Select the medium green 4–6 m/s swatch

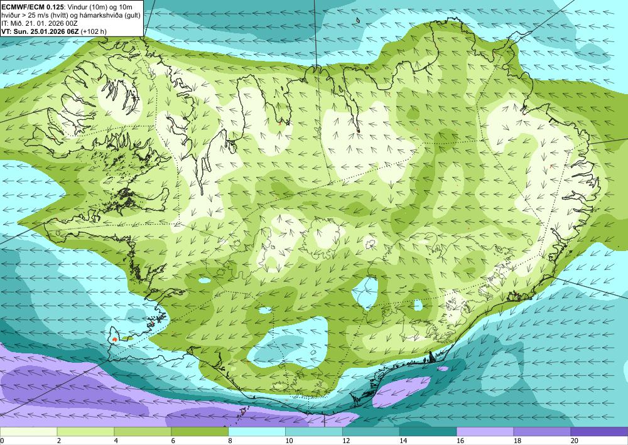[x=143, y=431]
